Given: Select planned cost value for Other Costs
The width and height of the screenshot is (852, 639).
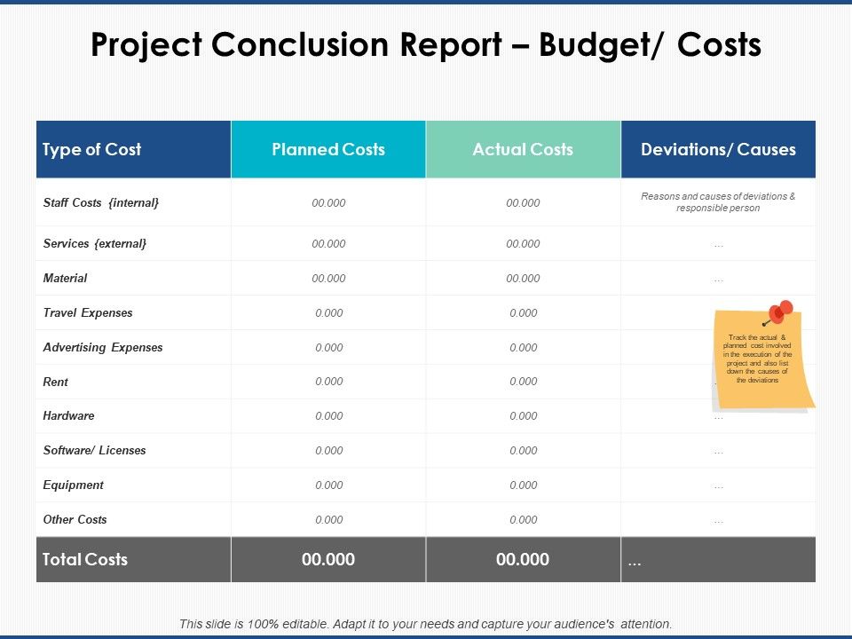Looking at the screenshot, I should (329, 519).
